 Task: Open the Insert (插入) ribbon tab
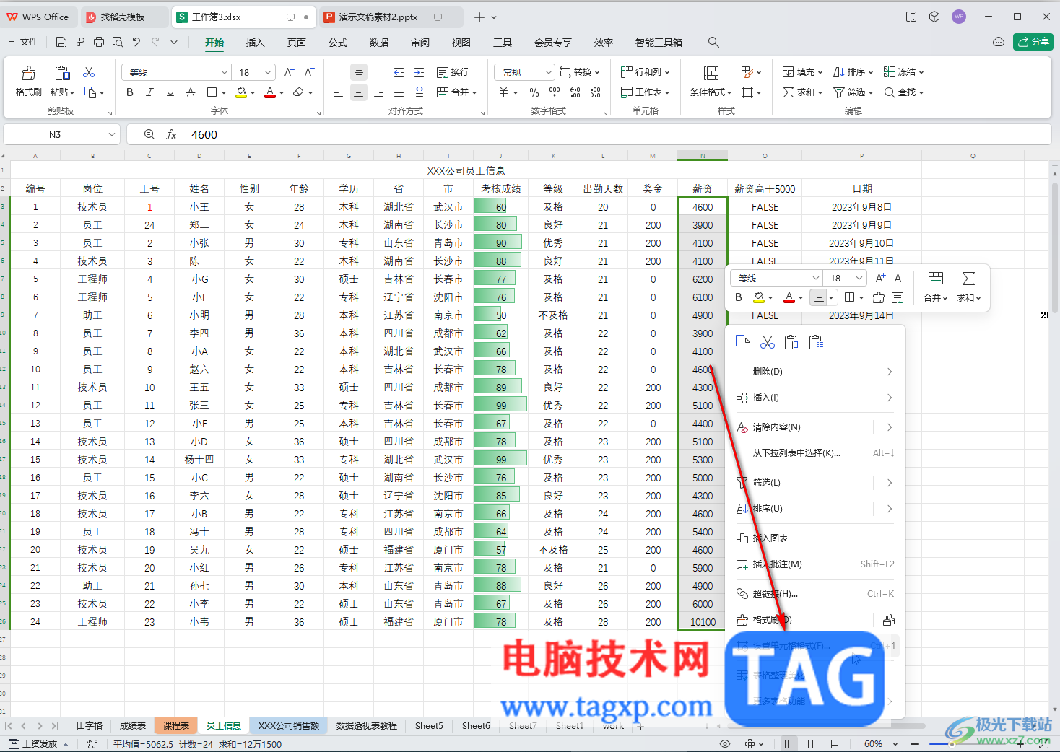click(256, 43)
